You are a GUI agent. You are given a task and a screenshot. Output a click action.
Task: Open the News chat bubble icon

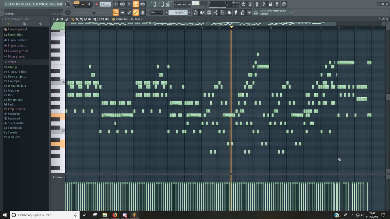pyautogui.click(x=284, y=4)
